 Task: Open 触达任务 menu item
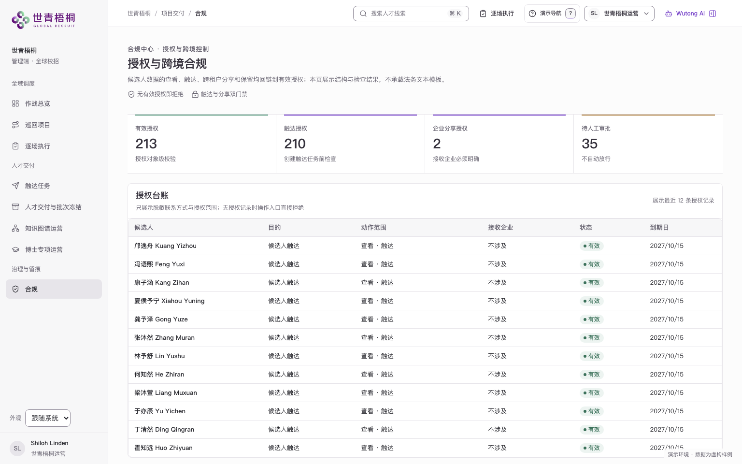click(54, 186)
